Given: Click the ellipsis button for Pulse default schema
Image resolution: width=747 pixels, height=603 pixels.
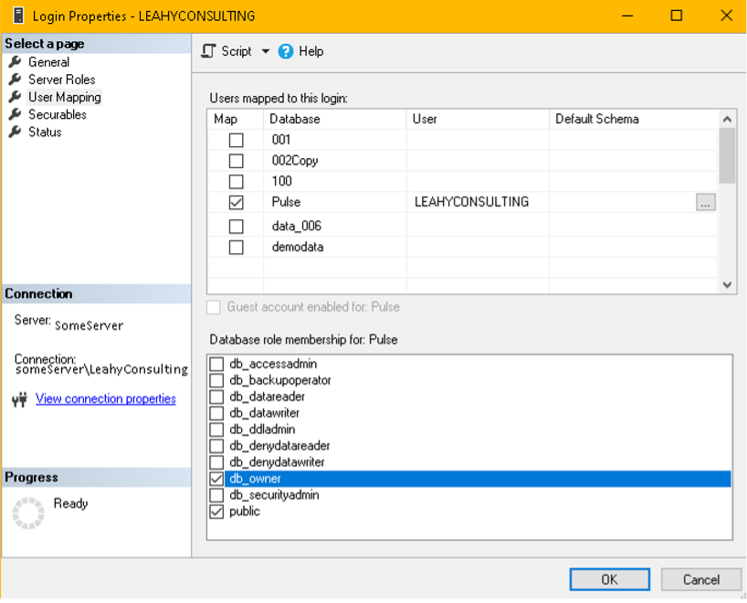Looking at the screenshot, I should click(706, 202).
